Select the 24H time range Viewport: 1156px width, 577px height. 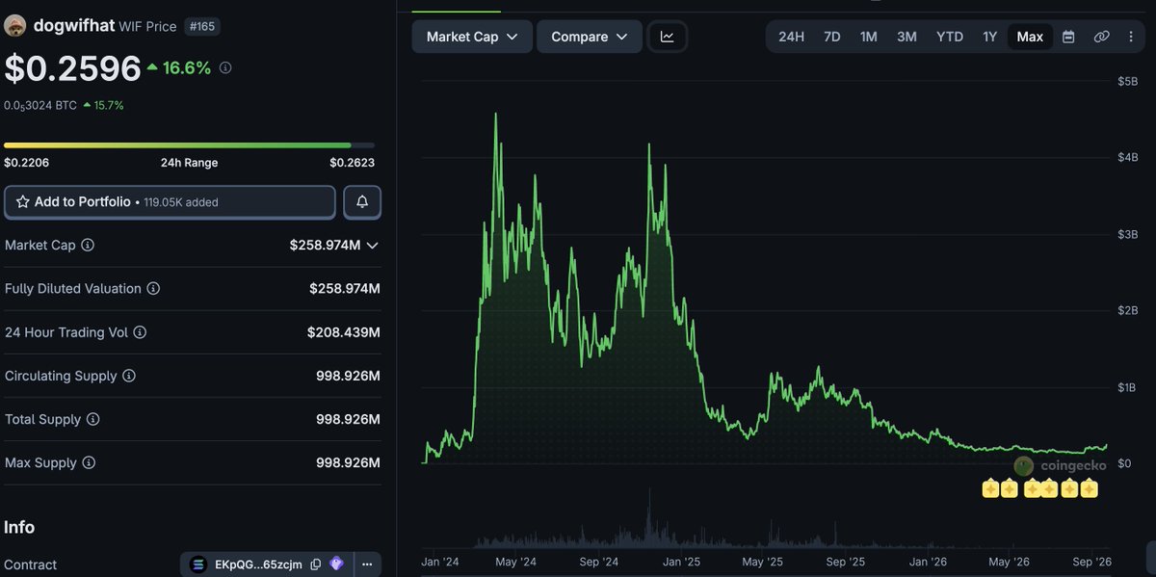(791, 37)
